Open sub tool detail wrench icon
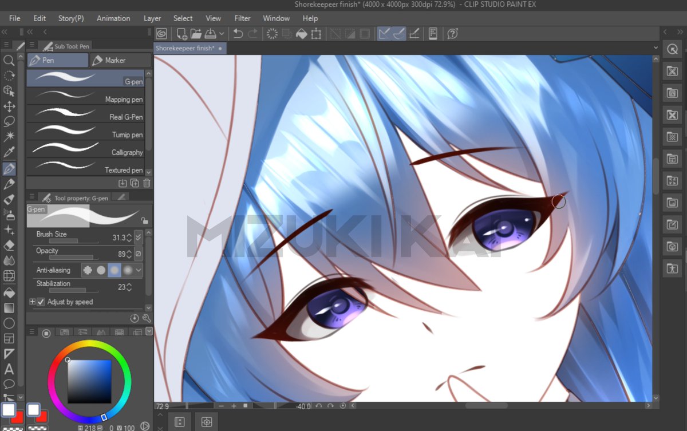The width and height of the screenshot is (687, 431). pyautogui.click(x=147, y=318)
